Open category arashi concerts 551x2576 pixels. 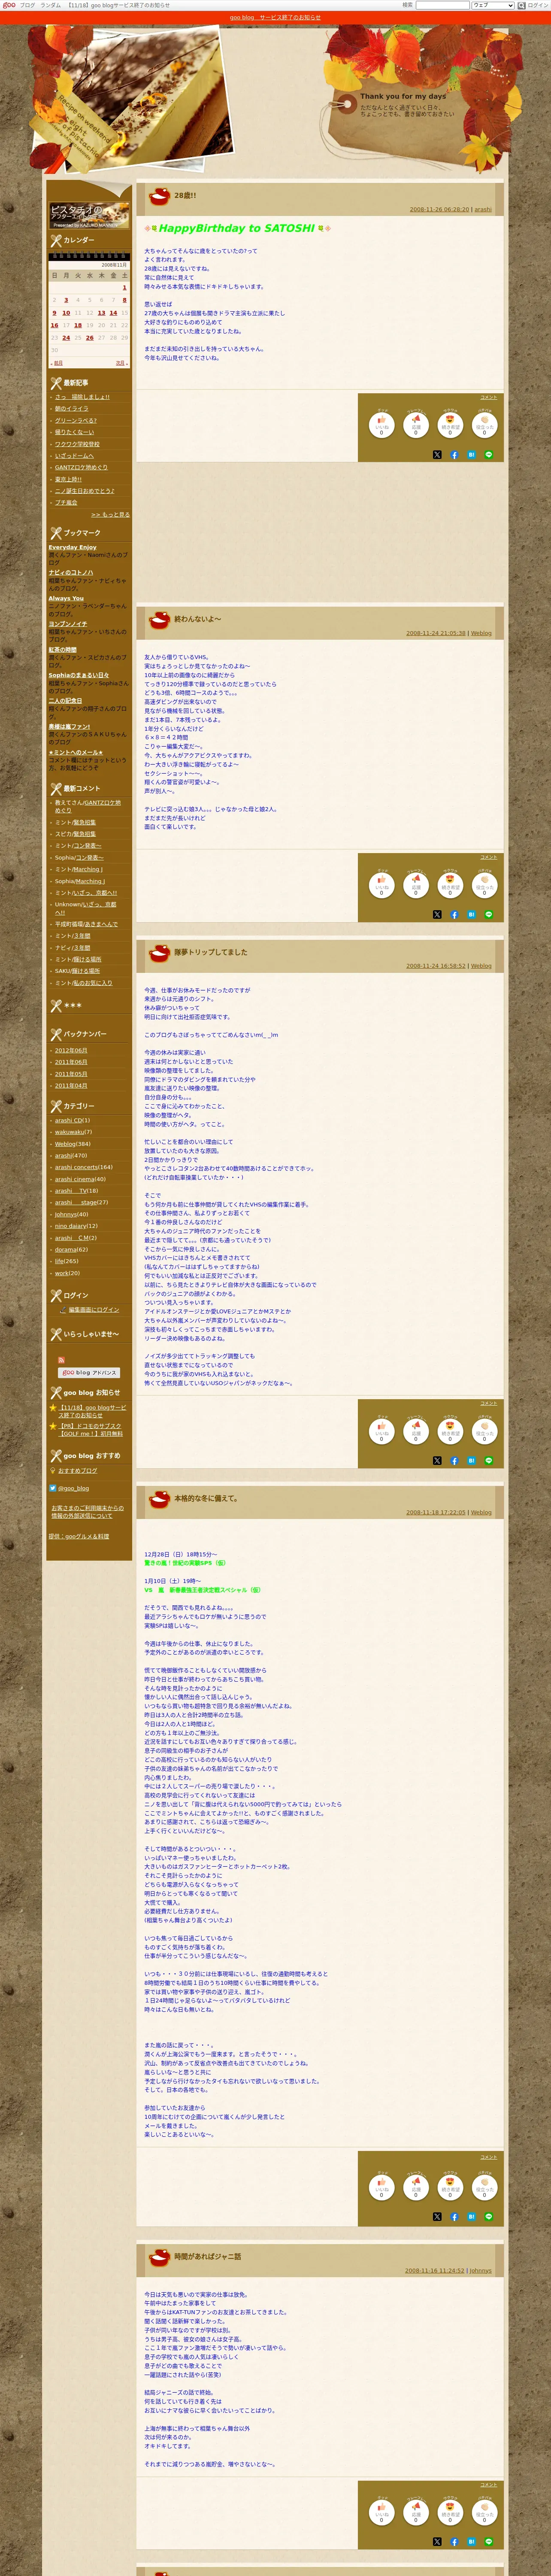click(x=76, y=1167)
